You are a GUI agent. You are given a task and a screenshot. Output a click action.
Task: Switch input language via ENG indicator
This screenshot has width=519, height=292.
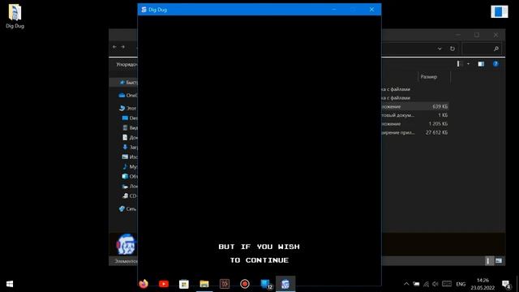[x=461, y=284]
